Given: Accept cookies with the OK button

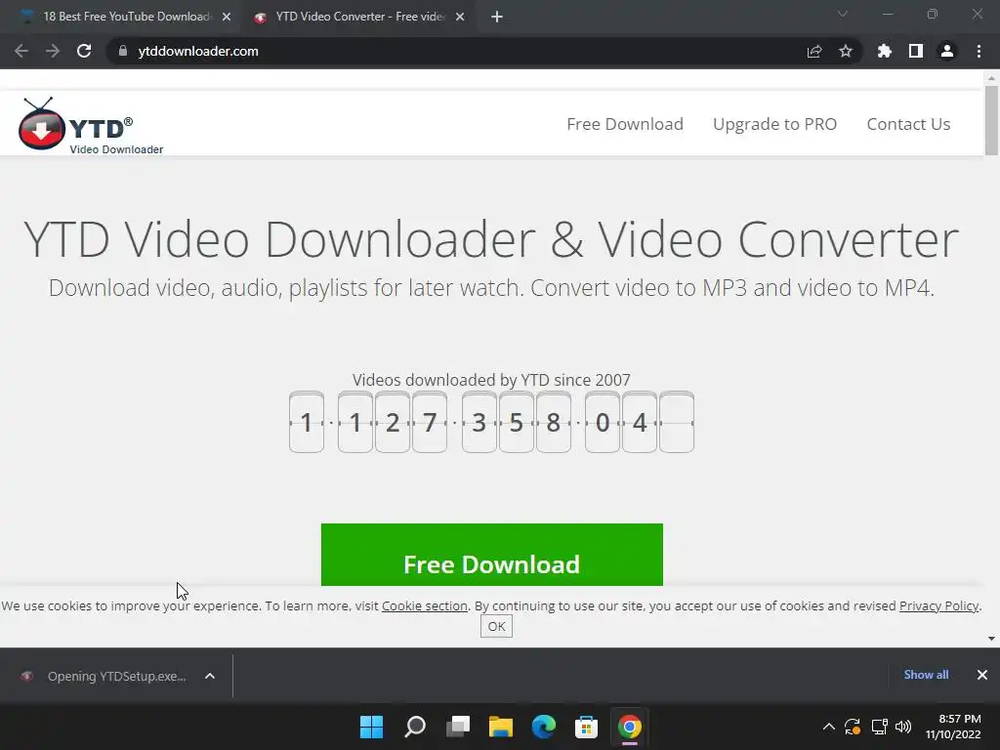Looking at the screenshot, I should [x=496, y=626].
